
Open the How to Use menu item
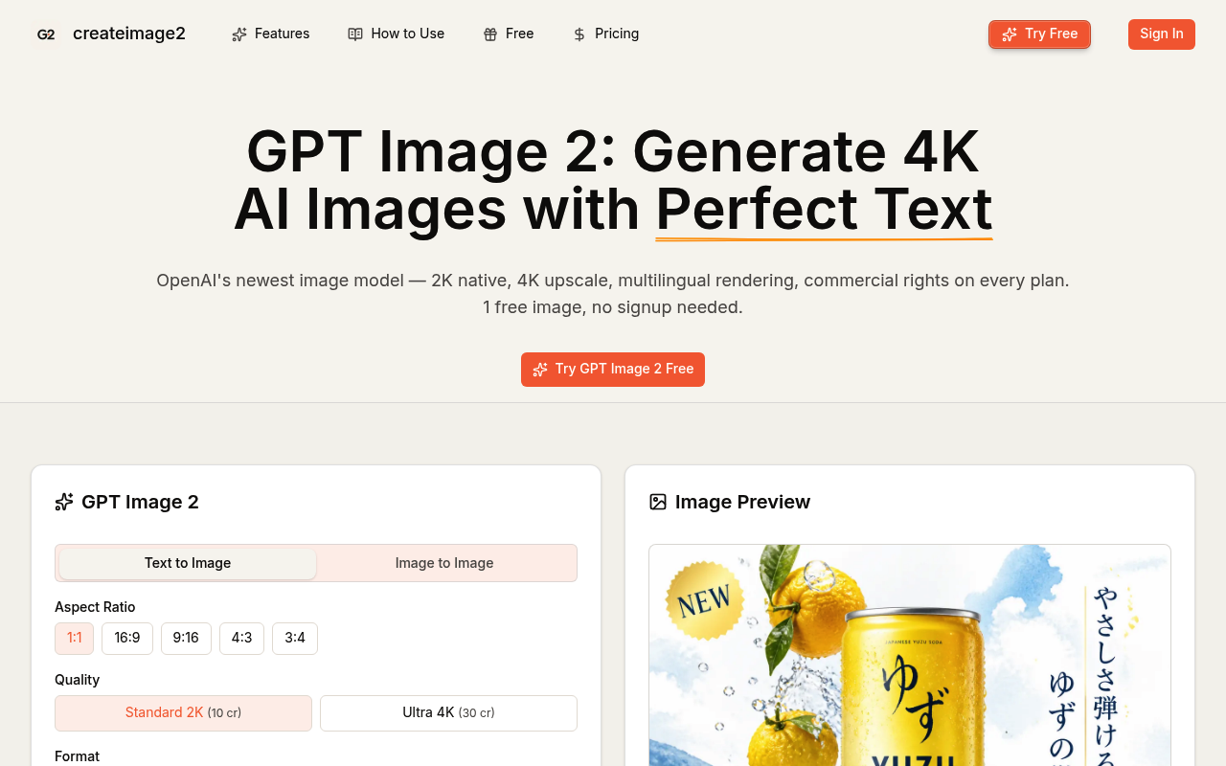[x=397, y=34]
